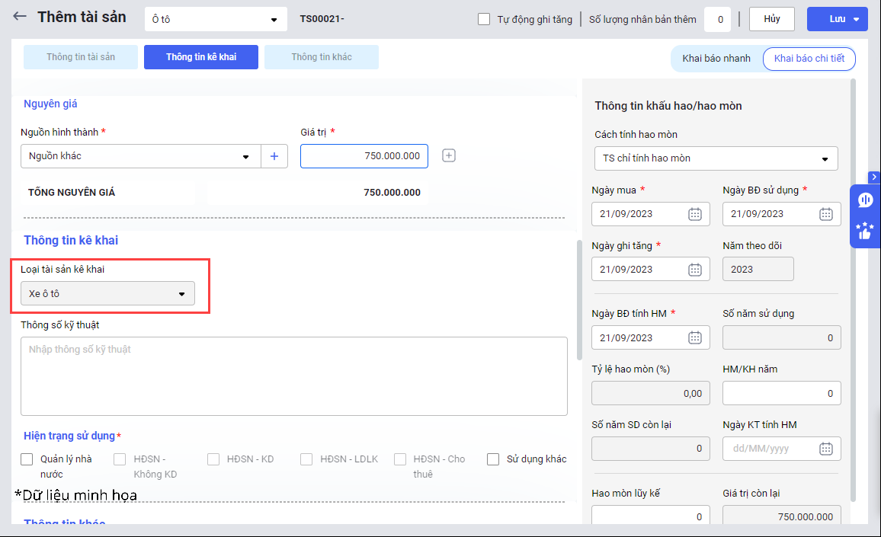Check the Sử dụng khác option
The width and height of the screenshot is (881, 537).
pos(493,459)
